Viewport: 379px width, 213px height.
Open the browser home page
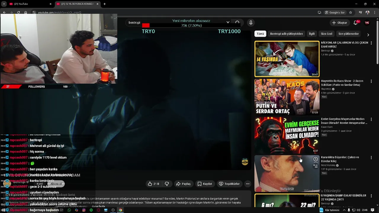[25, 12]
